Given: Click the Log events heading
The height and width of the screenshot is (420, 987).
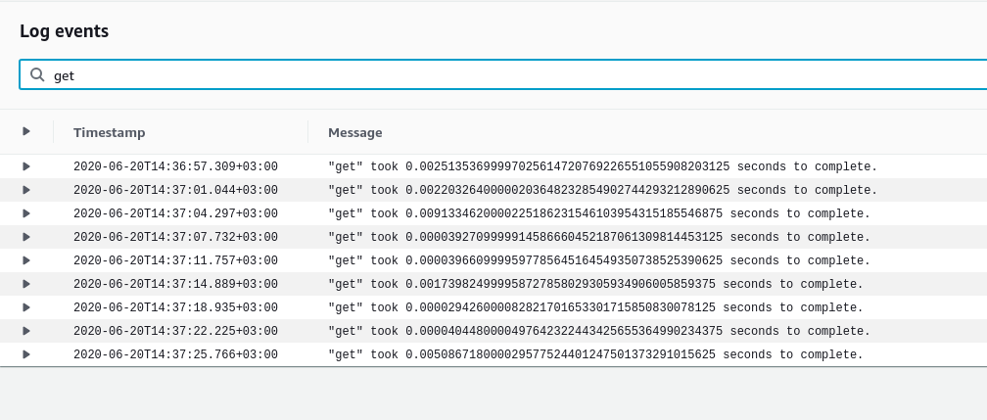Looking at the screenshot, I should click(65, 31).
